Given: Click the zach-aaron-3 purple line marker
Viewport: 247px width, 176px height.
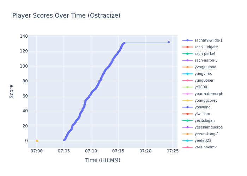Looking at the screenshot, I should coord(187,61).
